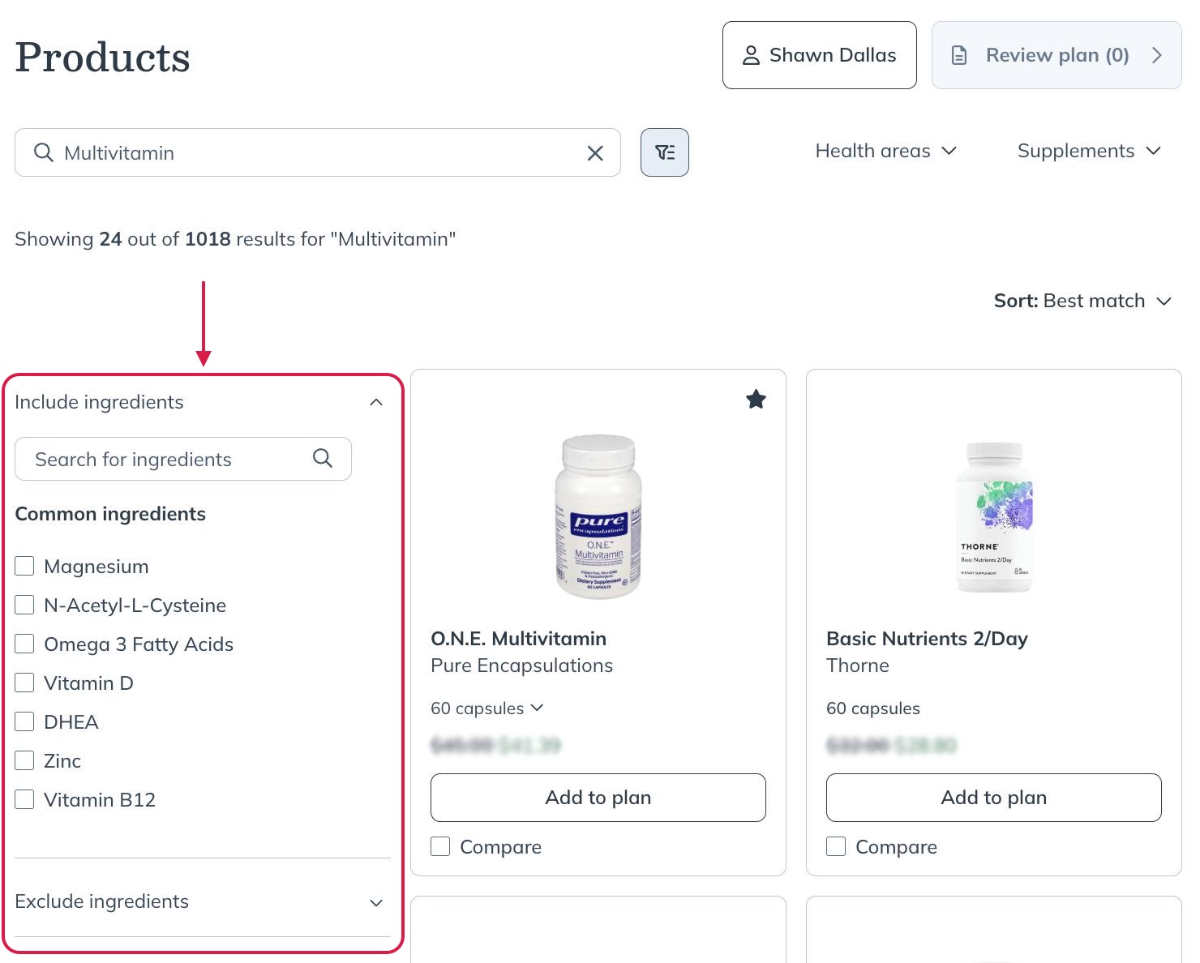Screen dimensions: 1200x963
Task: Expand the Exclude ingredients section
Action: [375, 902]
